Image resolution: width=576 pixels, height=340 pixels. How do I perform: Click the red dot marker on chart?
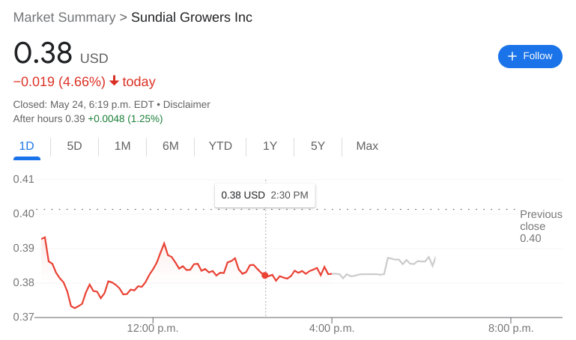(x=265, y=276)
